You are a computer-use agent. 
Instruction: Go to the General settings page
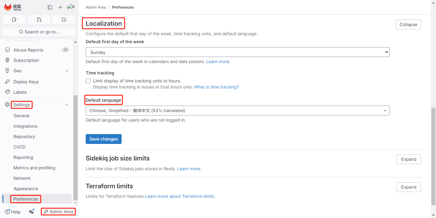[x=21, y=116]
